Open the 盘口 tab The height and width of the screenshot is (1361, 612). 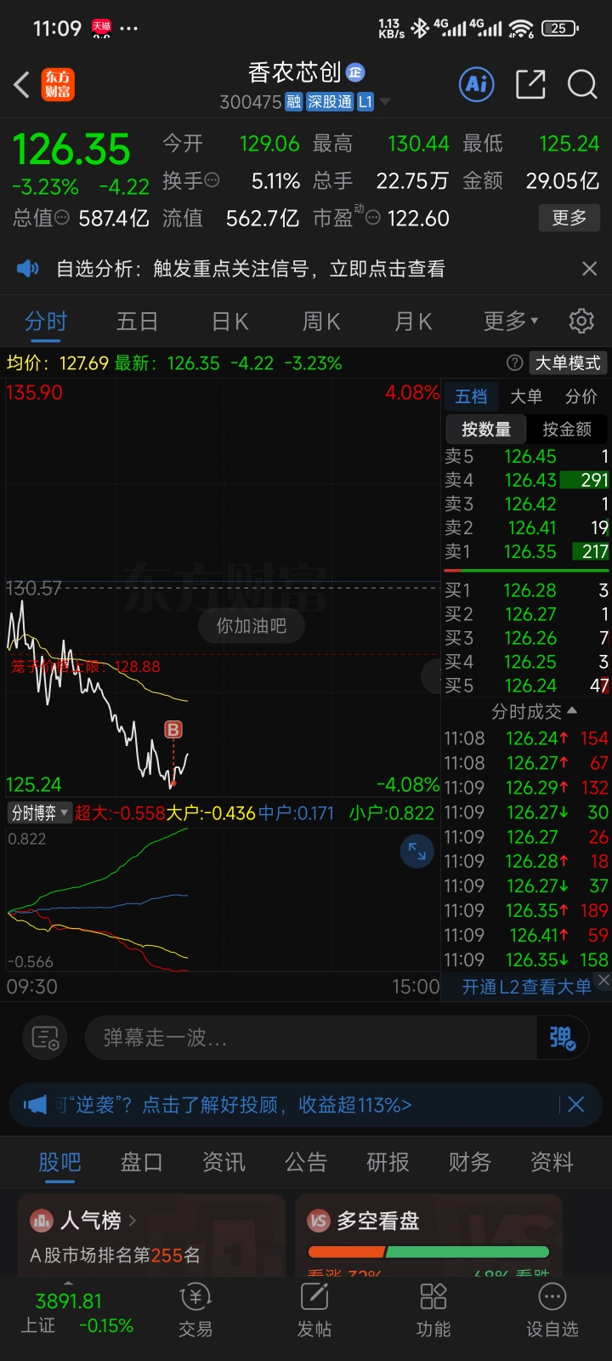click(x=142, y=1162)
